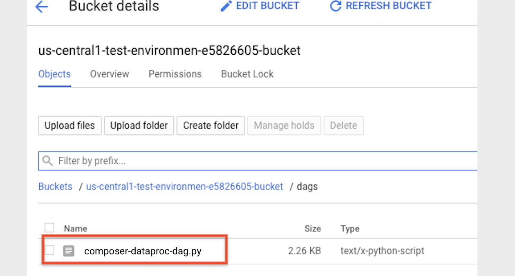Click the Manage holds button

pos(284,125)
